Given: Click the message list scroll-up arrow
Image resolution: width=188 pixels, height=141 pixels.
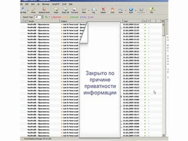Looking at the screenshot, I should (x=163, y=24).
